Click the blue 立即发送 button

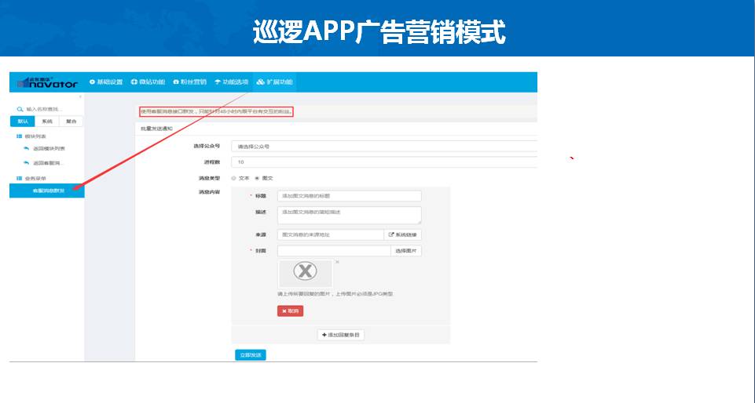(250, 355)
